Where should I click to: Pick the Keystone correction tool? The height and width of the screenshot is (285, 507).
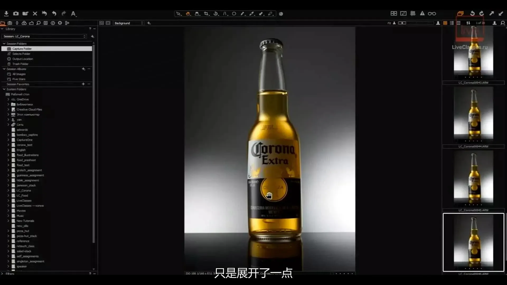click(225, 14)
